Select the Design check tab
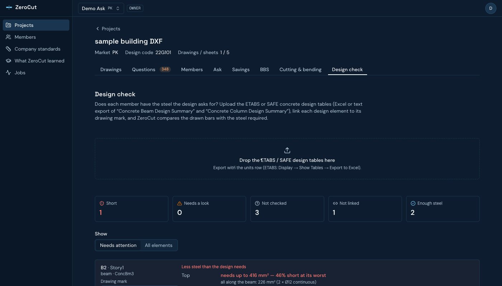Image resolution: width=502 pixels, height=286 pixels. [347, 70]
